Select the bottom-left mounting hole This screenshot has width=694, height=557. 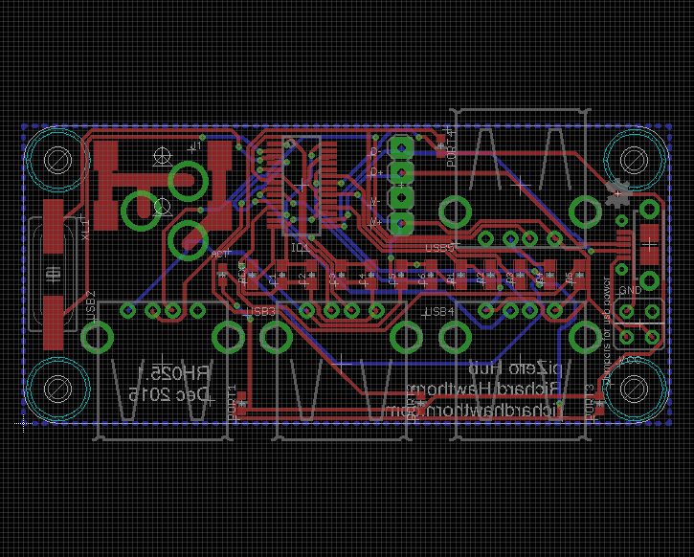[x=58, y=389]
